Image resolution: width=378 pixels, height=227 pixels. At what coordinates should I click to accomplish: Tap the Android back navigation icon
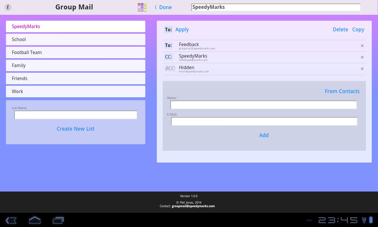(11, 220)
